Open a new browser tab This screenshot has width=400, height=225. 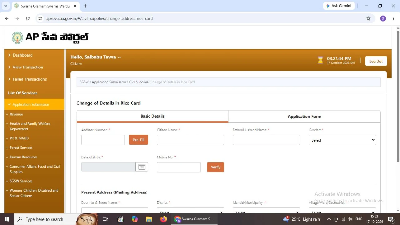click(86, 6)
